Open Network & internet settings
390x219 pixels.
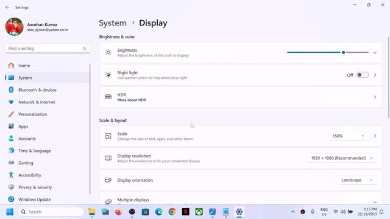tap(48, 102)
